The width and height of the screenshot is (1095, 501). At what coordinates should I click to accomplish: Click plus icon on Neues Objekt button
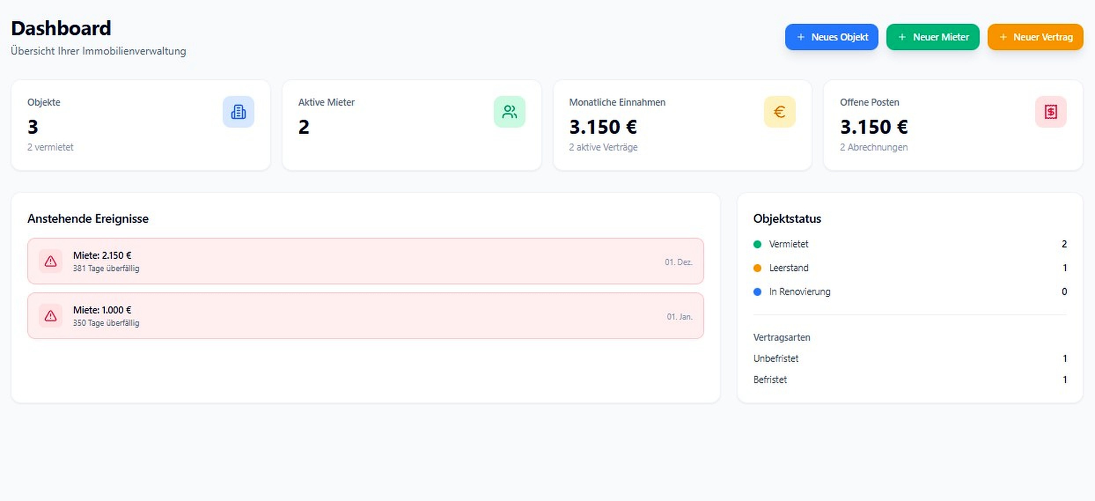point(801,37)
